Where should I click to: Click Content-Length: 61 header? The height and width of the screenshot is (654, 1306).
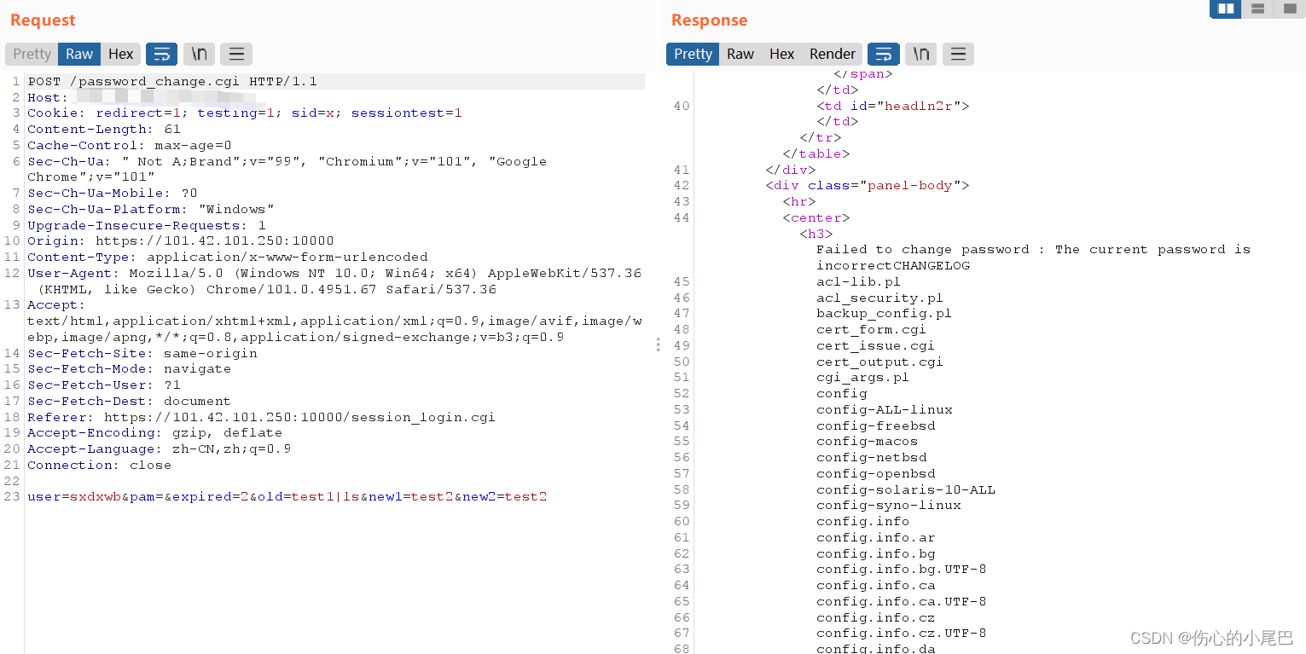pos(104,130)
